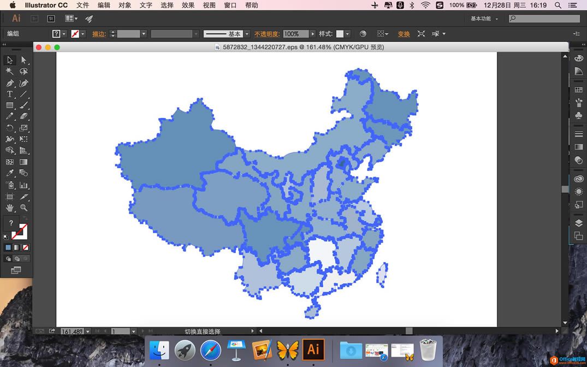Open the Swatches panel on the right
This screenshot has width=587, height=367.
pos(579,89)
